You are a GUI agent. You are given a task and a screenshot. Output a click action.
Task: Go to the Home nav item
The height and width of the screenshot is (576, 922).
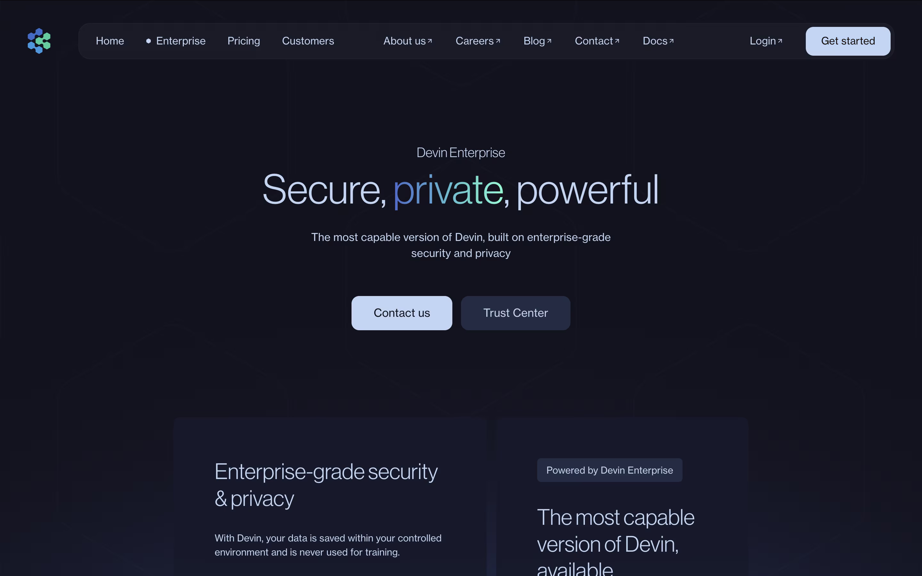click(x=110, y=41)
